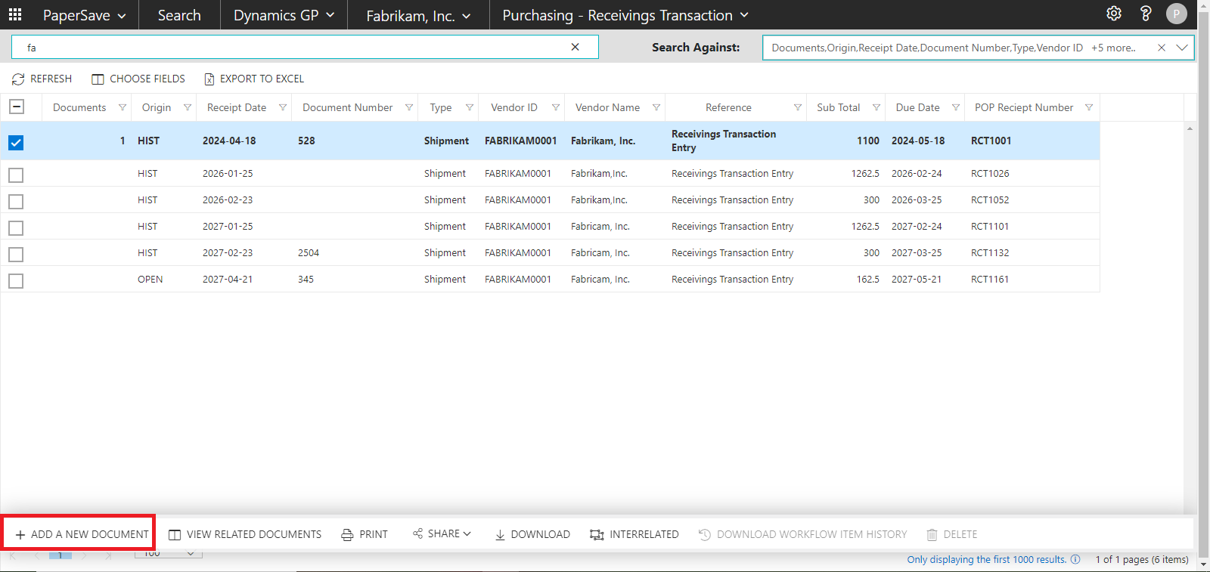
Task: Toggle the select-all header checkbox
Action: coord(16,107)
